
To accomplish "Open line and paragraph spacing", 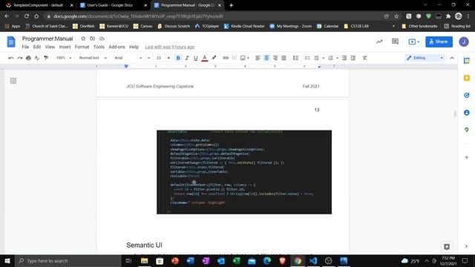I will point(295,58).
